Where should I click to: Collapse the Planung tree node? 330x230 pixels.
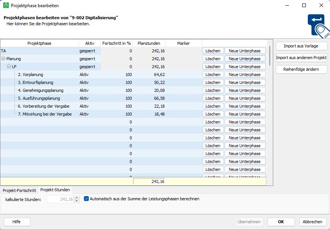coord(3,59)
